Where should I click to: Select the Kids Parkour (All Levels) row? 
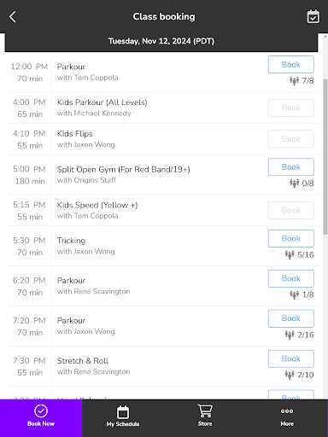coord(163,108)
